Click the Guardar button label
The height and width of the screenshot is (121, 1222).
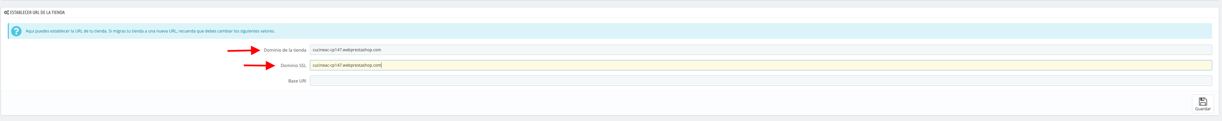[x=1202, y=109]
